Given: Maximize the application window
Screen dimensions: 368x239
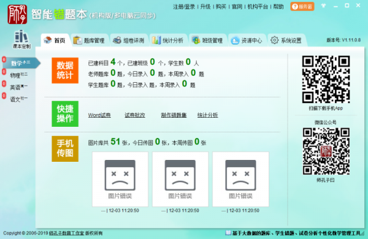Looking at the screenshot, I should tap(347, 6).
